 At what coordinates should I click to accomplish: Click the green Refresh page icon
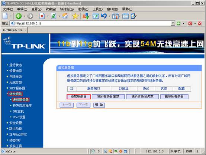pos(54,16)
